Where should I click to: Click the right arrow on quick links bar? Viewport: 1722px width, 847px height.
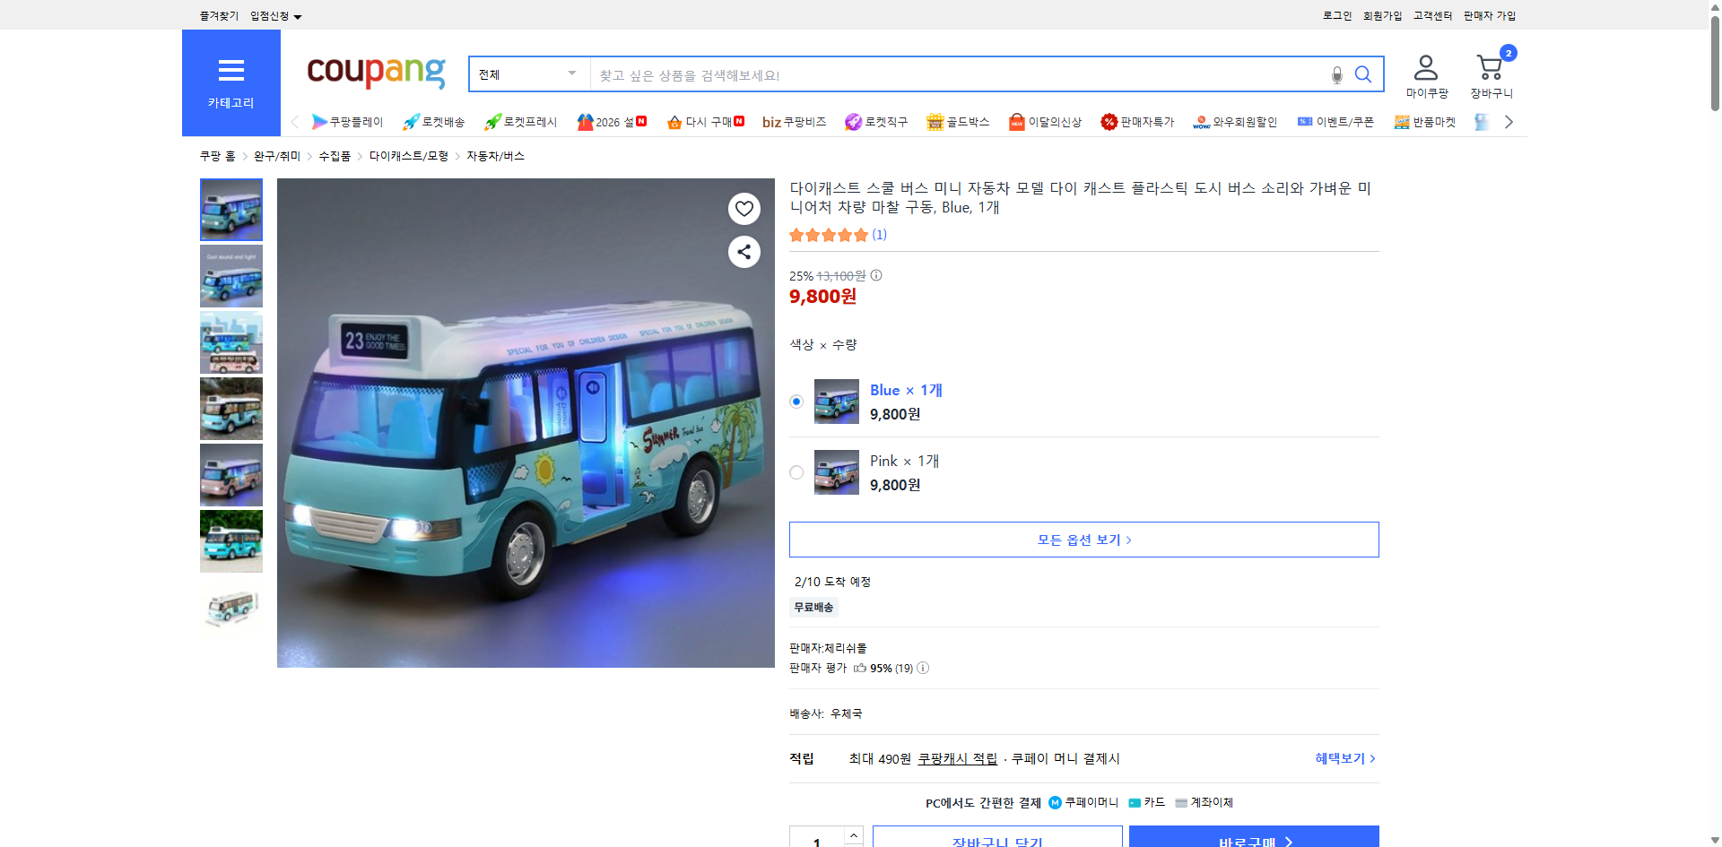tap(1509, 121)
